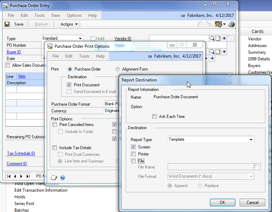The height and width of the screenshot is (212, 272).
Task: Go to first record navigation button
Action: [x=9, y=176]
